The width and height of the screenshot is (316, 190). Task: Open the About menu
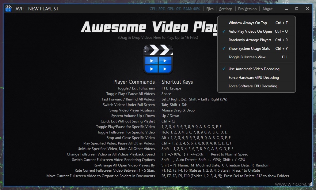[267, 9]
